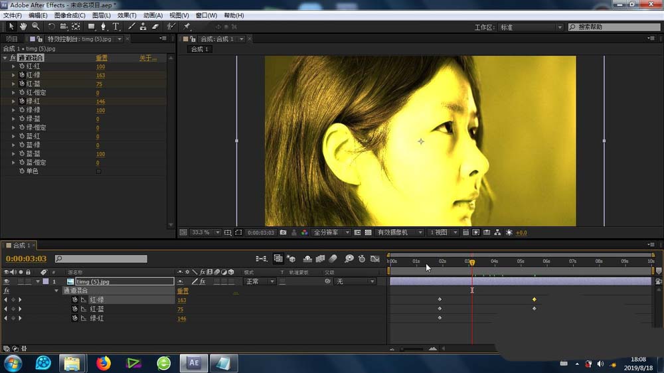Screen dimensions: 664x373
Task: Enable the 单色 monochrome checkbox
Action: [x=98, y=171]
